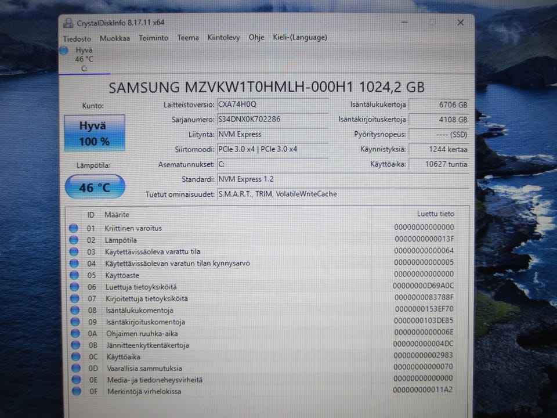The height and width of the screenshot is (418, 557).
Task: Open the Muokkaa menu
Action: [x=115, y=38]
